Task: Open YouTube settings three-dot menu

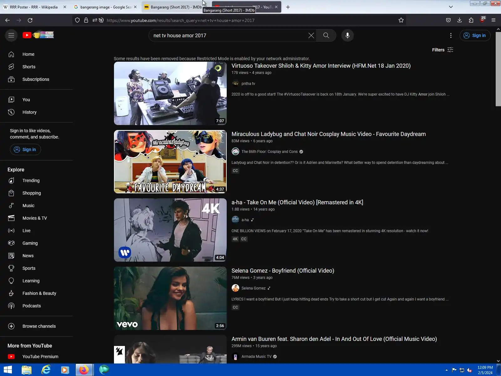Action: pos(451,35)
